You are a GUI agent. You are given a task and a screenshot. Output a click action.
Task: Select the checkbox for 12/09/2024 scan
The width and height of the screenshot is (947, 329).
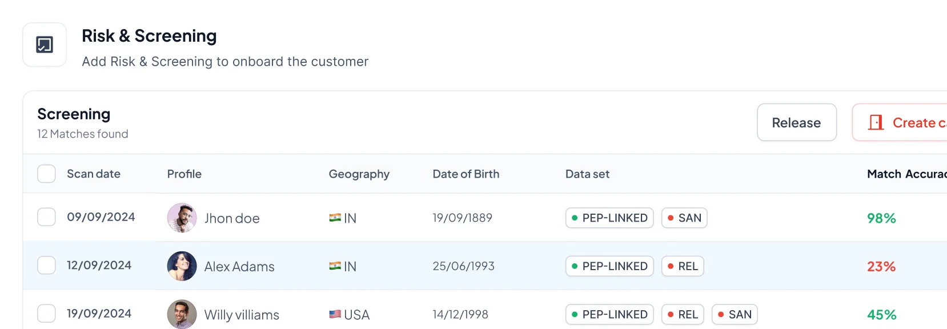(x=46, y=265)
